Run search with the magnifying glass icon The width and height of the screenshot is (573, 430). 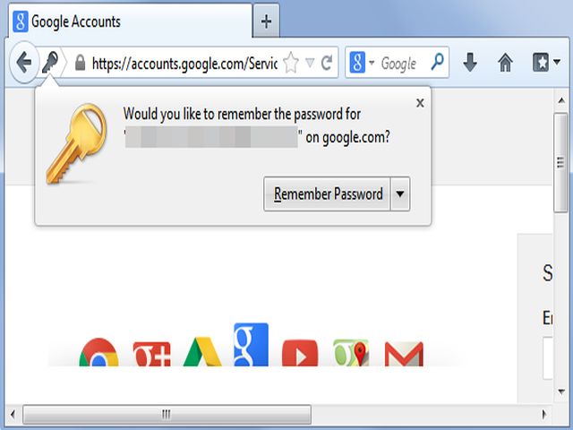(438, 62)
